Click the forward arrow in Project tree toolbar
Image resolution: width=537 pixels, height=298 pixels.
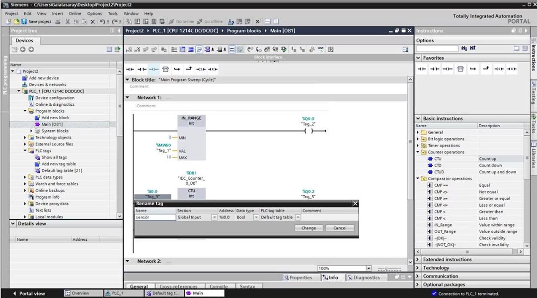point(31,49)
